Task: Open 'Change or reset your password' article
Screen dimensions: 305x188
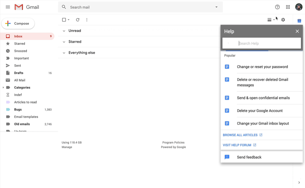Action: click(262, 67)
